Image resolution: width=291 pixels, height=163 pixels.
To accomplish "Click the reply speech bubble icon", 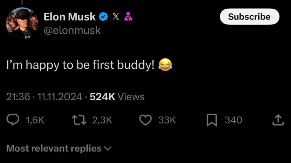I will tap(14, 120).
